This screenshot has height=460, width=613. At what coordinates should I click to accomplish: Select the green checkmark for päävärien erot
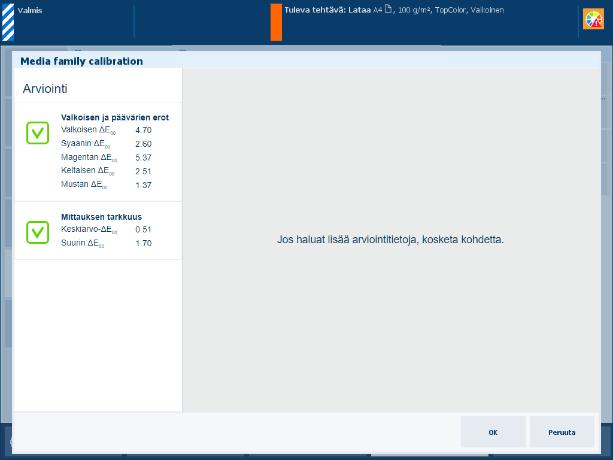[37, 133]
